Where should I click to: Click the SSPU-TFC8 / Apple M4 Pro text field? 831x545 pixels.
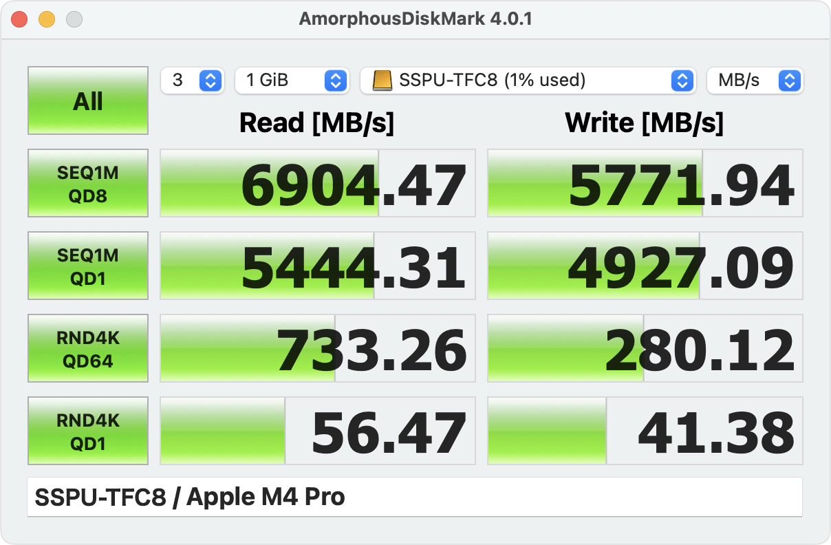point(414,497)
